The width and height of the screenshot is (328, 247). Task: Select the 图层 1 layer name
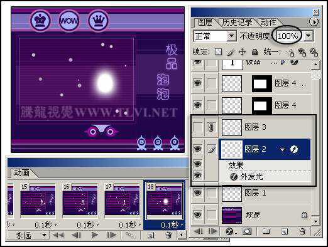click(255, 193)
